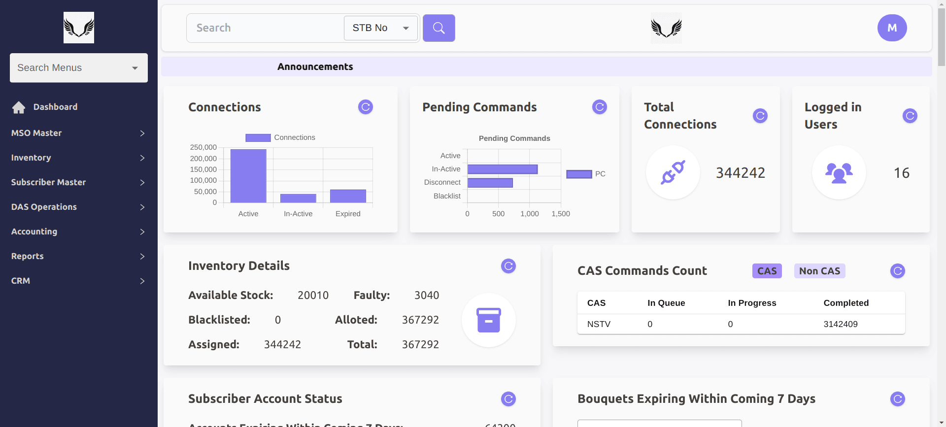Image resolution: width=946 pixels, height=427 pixels.
Task: Open the STB No search type dropdown
Action: [380, 28]
